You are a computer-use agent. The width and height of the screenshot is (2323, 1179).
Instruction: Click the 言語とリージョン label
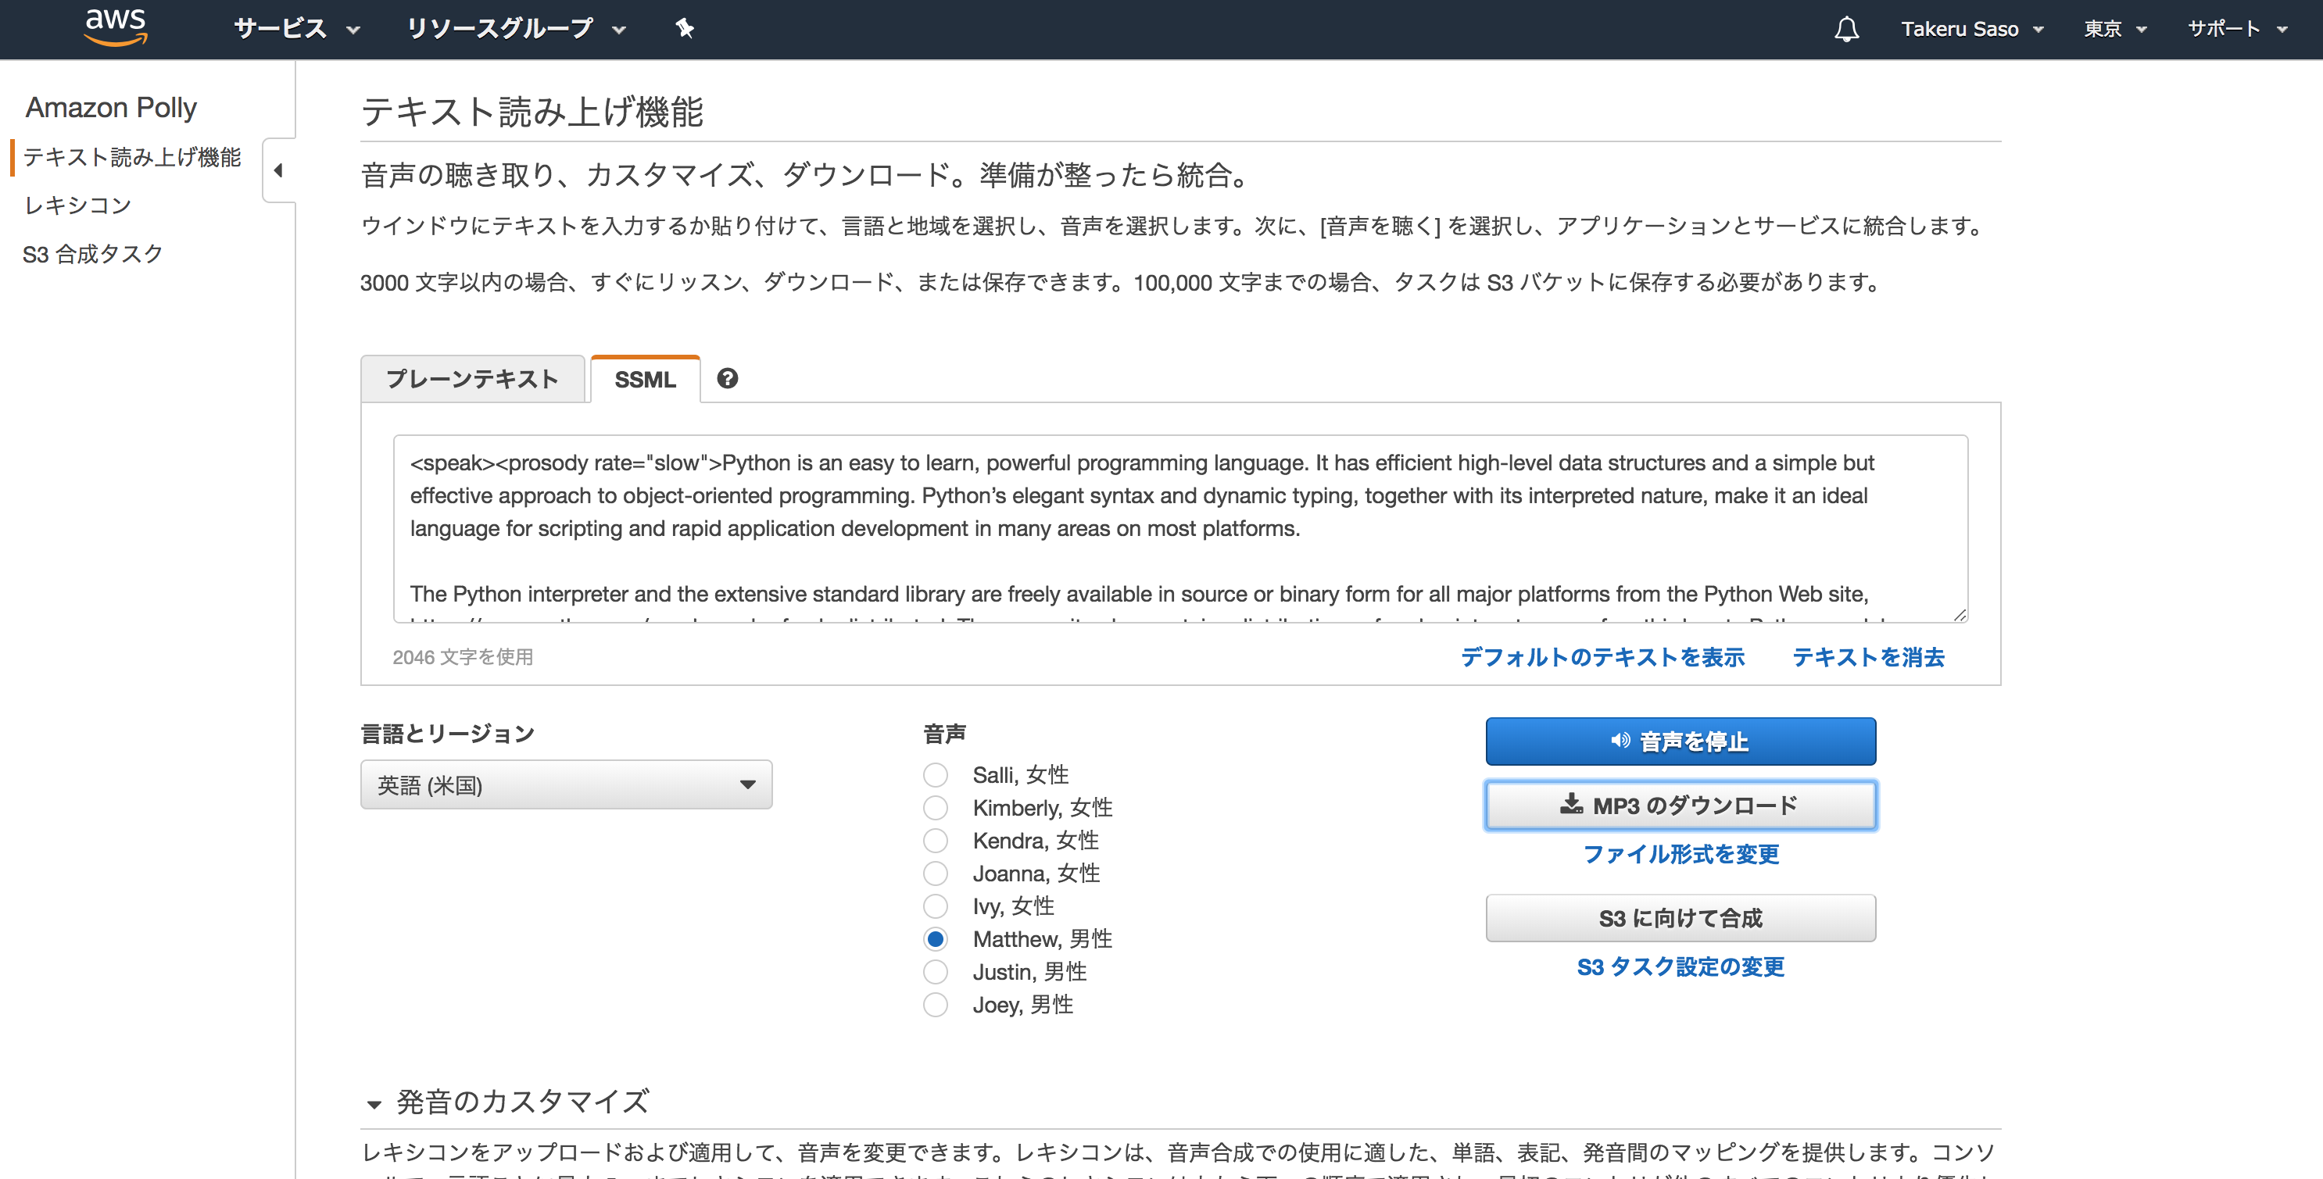447,734
